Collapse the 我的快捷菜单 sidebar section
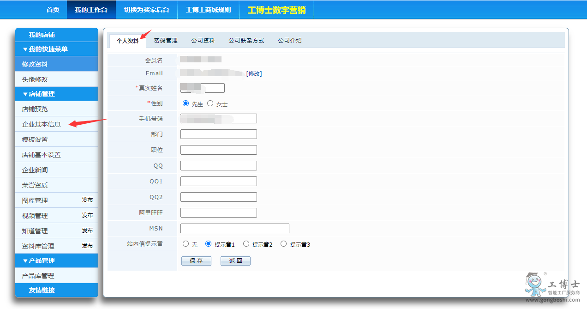The image size is (587, 309). pyautogui.click(x=45, y=49)
